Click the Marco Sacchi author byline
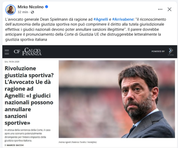Screen dimensions: 178x148 (15, 145)
